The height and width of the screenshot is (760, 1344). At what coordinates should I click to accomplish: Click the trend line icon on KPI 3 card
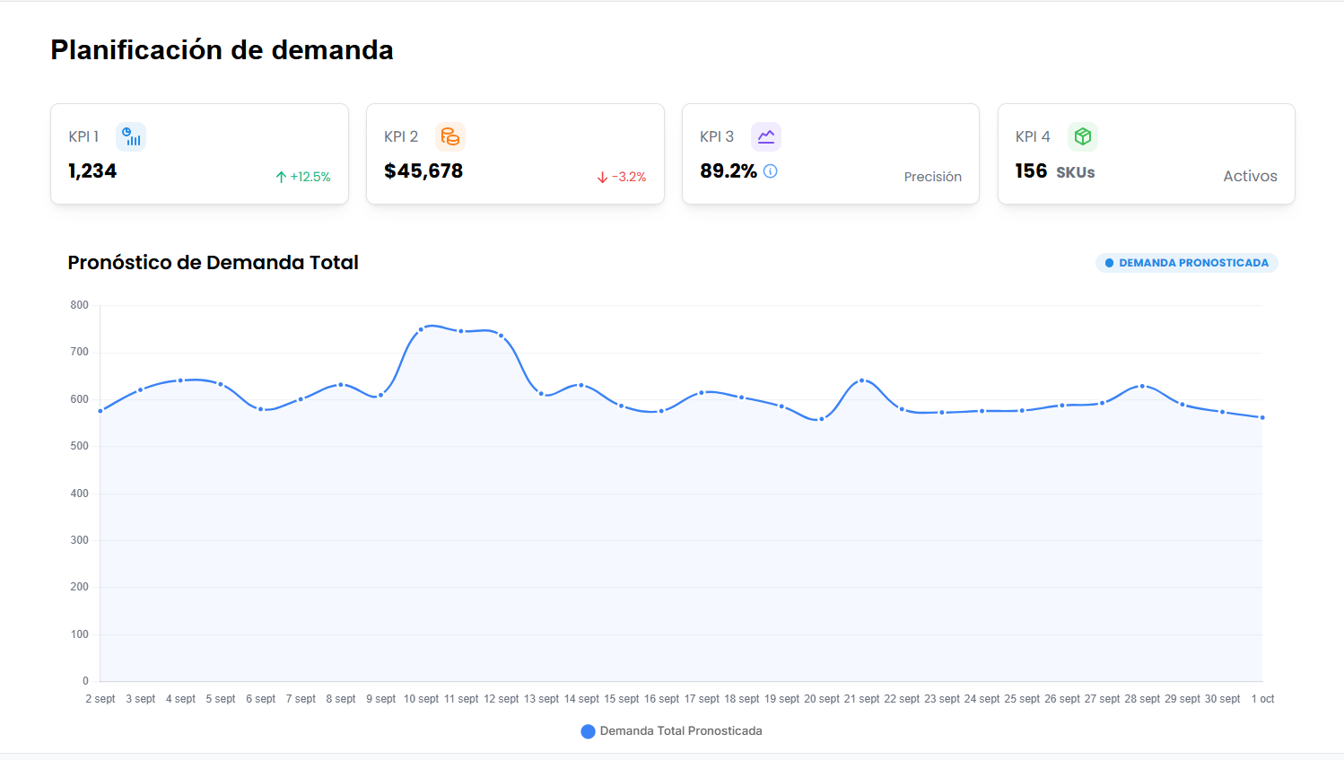[765, 135]
